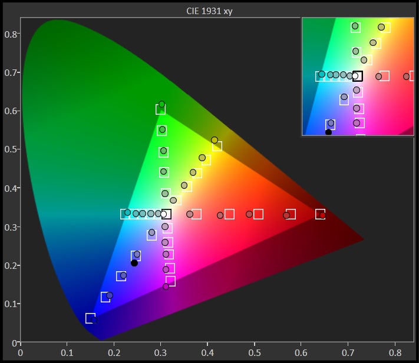Click the "0.2" label on the x-axis

pyautogui.click(x=114, y=353)
